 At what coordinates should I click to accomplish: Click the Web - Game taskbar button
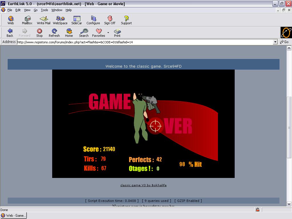pyautogui.click(x=14, y=216)
